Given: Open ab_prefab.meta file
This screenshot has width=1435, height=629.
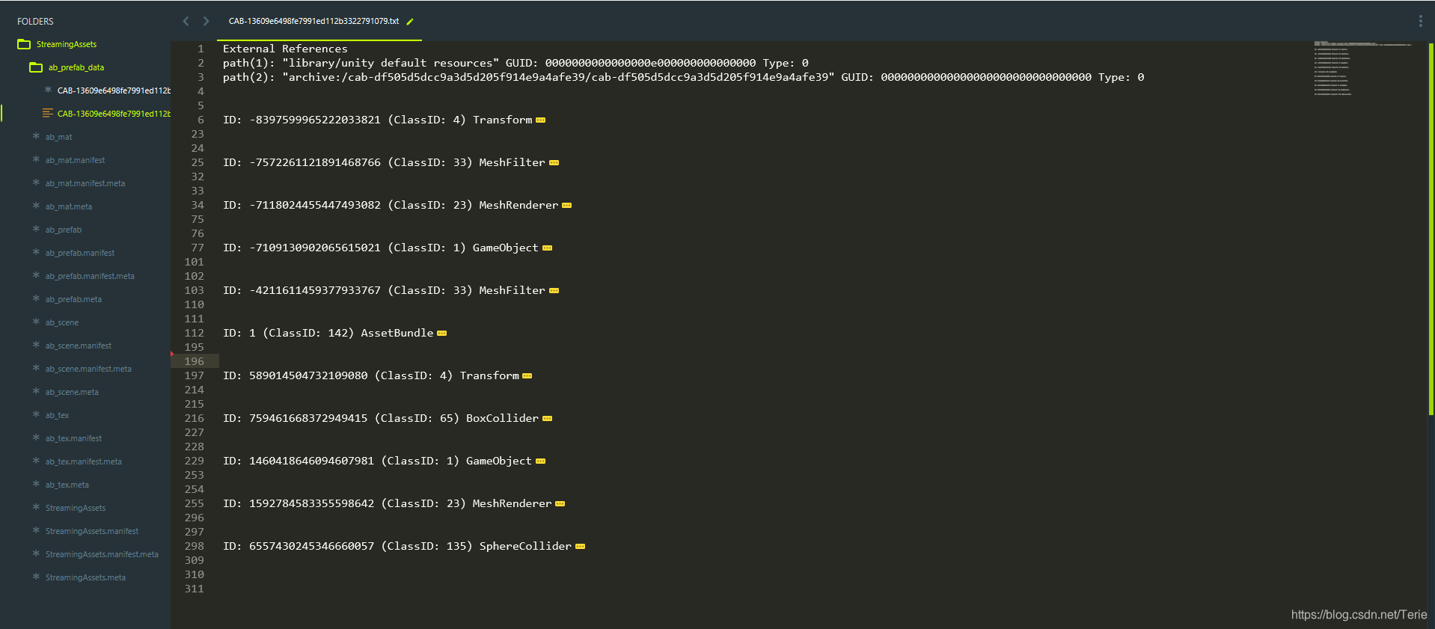Looking at the screenshot, I should 73,299.
